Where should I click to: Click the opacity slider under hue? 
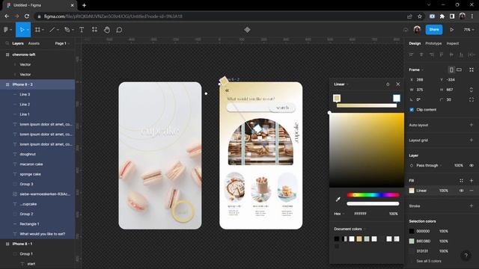coord(373,203)
